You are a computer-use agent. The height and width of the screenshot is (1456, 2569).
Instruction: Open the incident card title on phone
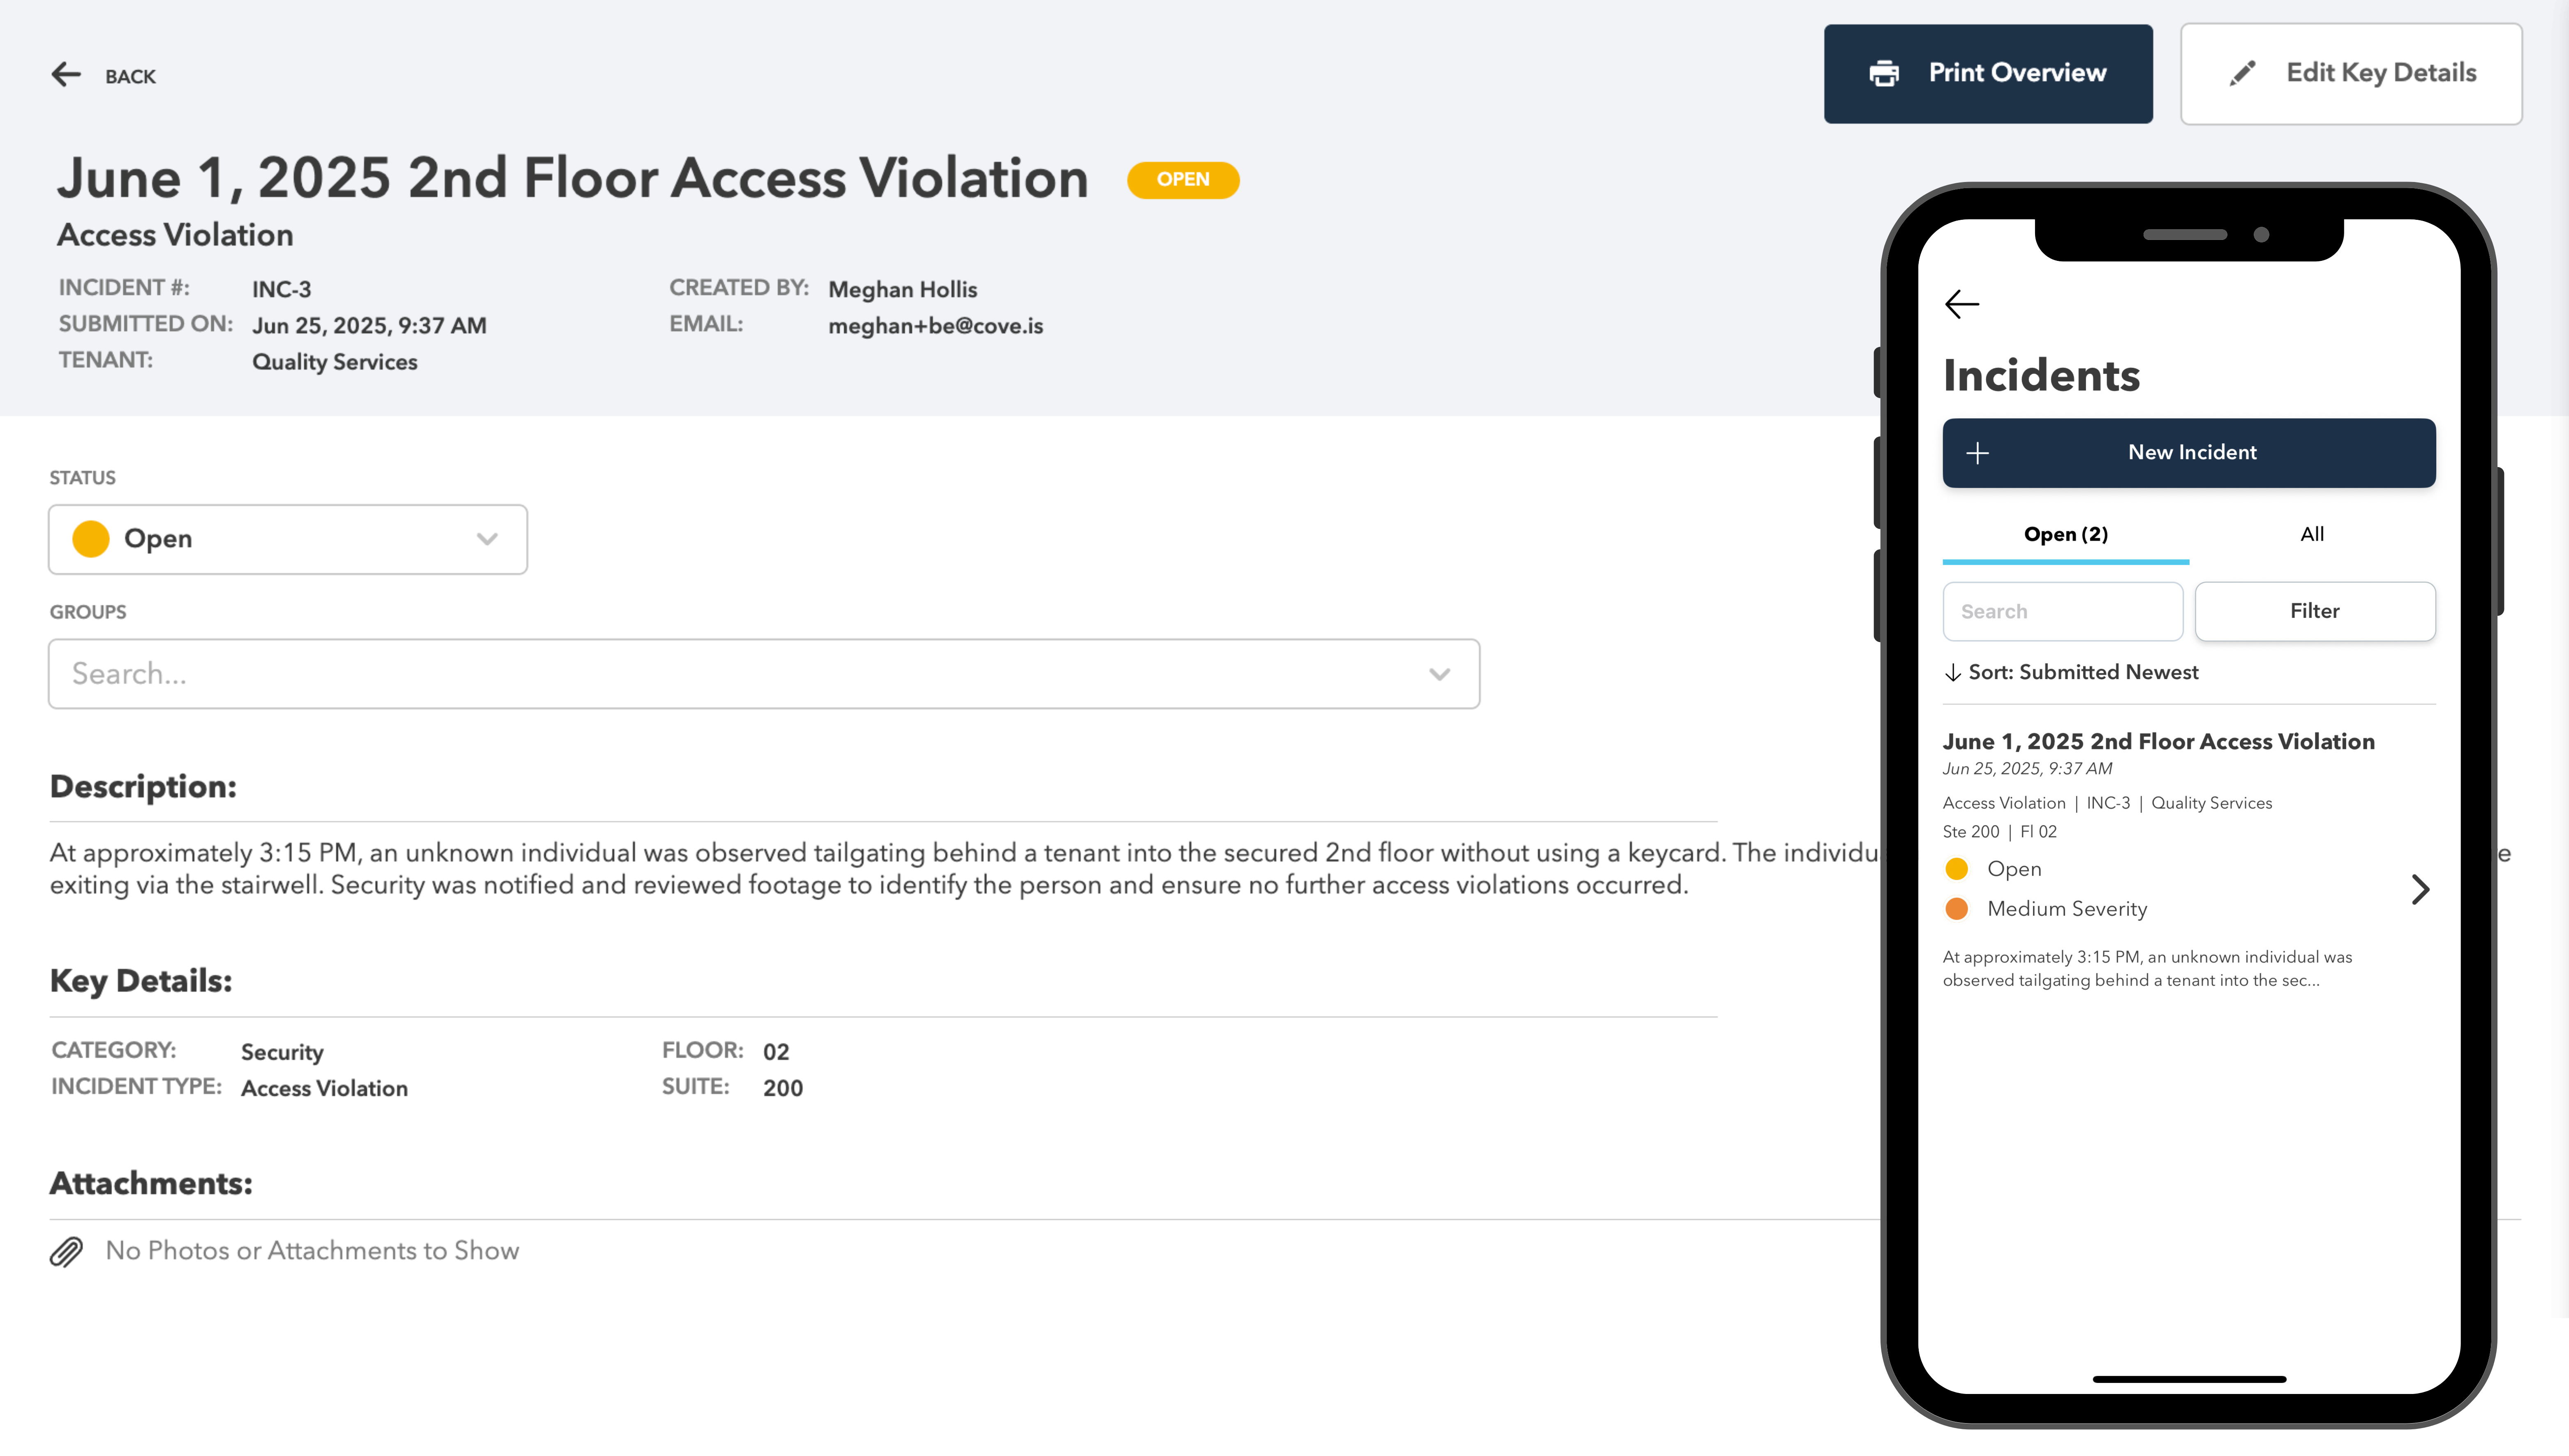tap(2158, 742)
